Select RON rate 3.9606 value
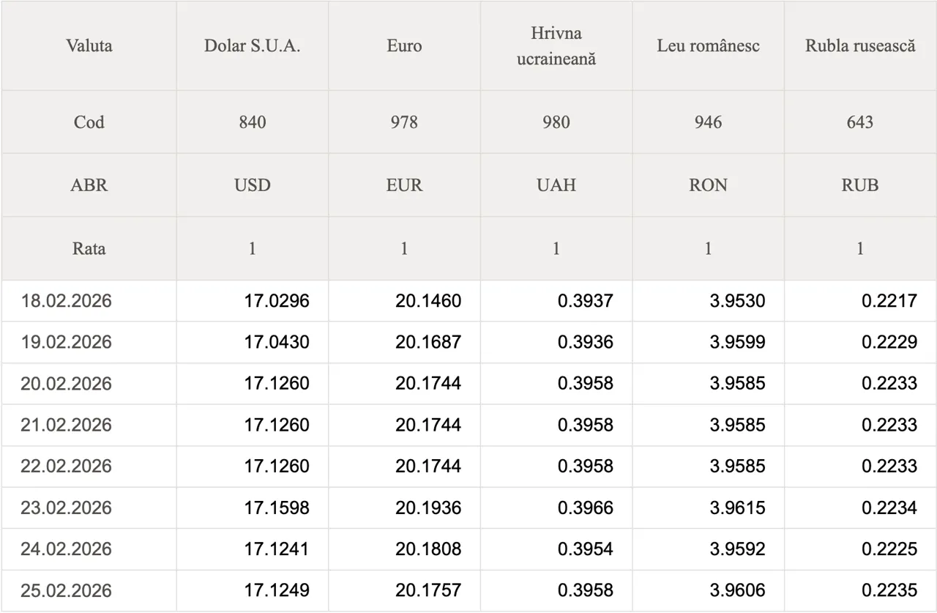This screenshot has height=613, width=937. pyautogui.click(x=737, y=590)
